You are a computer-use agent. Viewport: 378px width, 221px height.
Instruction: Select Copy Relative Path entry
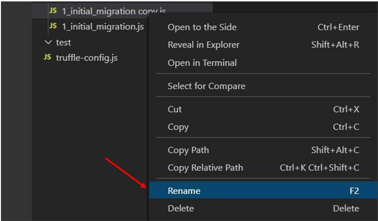coord(205,168)
